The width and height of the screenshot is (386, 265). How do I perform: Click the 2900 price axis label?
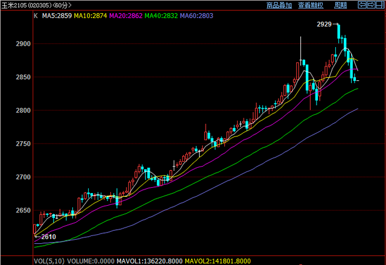tap(23, 44)
